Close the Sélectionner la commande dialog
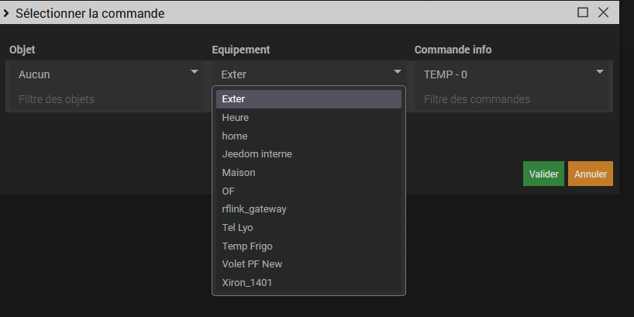Screen dimensions: 634x317 (603, 12)
